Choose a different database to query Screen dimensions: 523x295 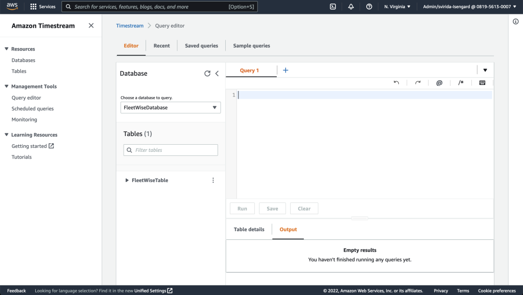(171, 107)
